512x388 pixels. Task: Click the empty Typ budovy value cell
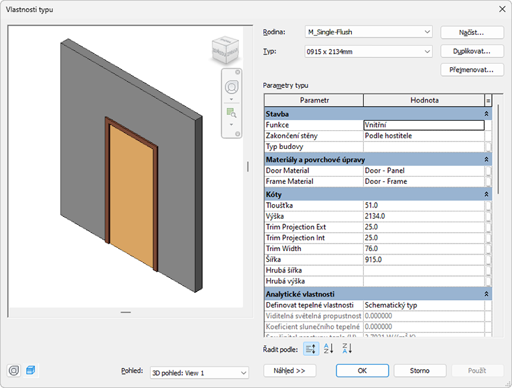[x=424, y=146]
